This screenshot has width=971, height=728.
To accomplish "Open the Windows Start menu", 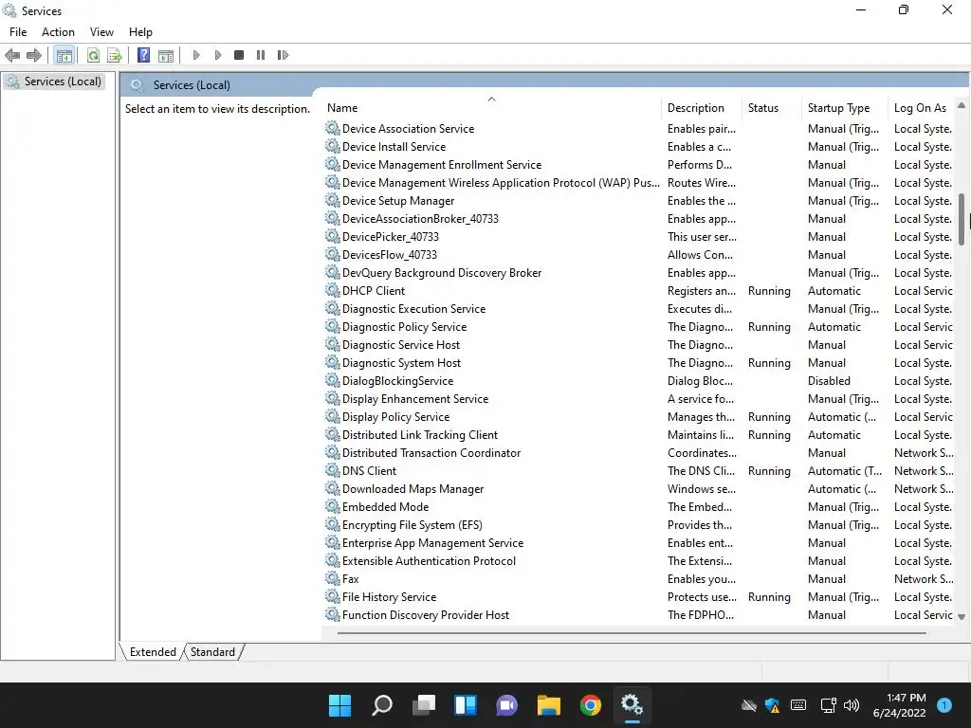I will (339, 705).
